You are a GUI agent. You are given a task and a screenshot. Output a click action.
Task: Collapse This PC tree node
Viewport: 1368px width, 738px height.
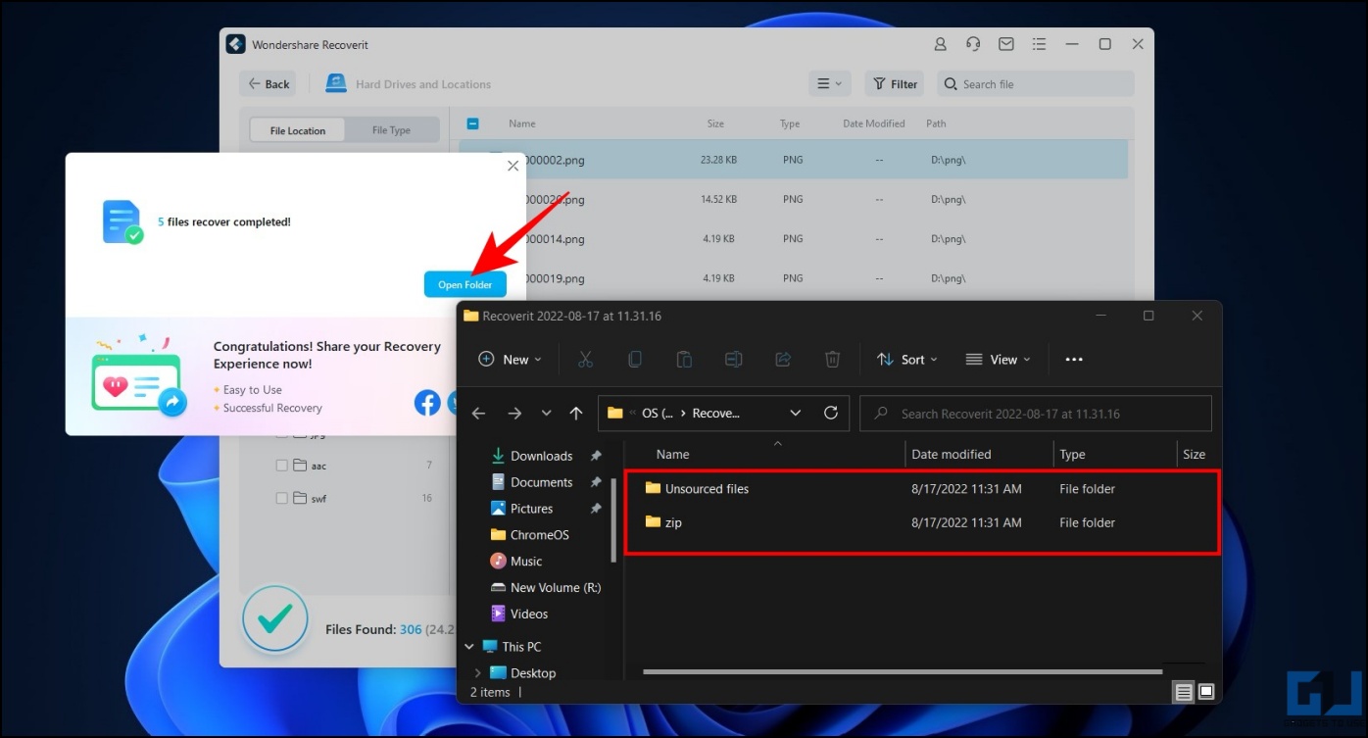(x=468, y=647)
